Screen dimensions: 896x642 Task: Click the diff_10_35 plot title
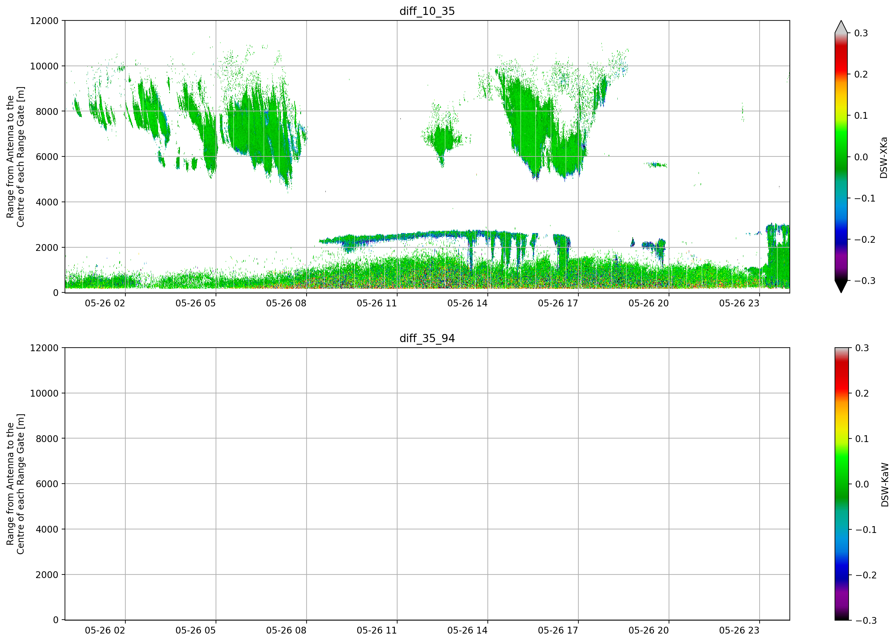[427, 11]
